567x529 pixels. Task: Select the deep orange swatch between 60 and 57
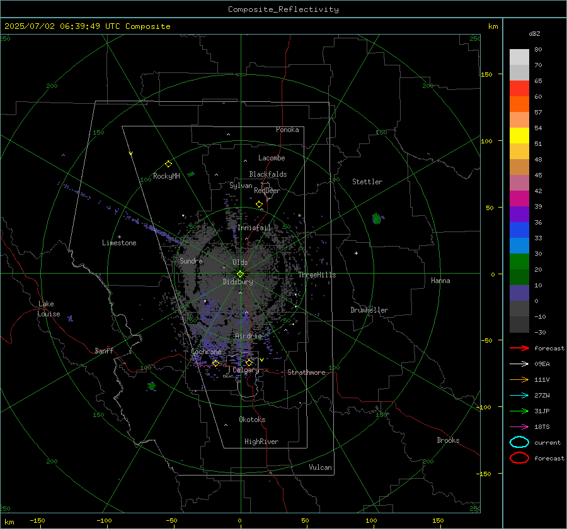click(x=519, y=104)
